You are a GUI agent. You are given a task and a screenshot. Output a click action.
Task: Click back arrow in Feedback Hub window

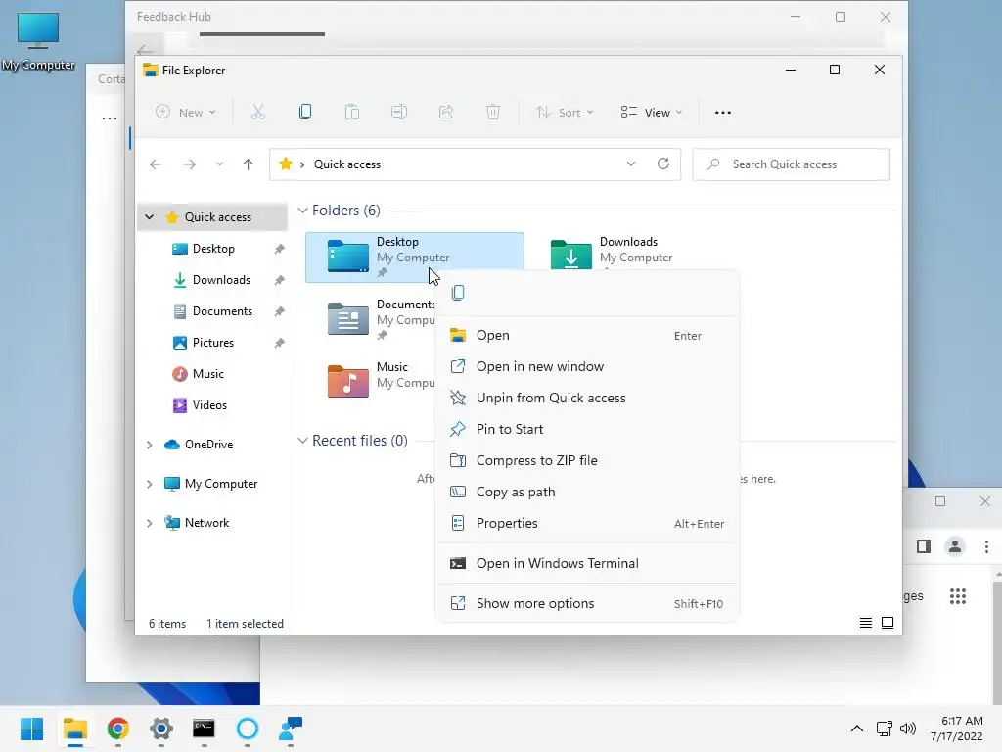pos(145,50)
